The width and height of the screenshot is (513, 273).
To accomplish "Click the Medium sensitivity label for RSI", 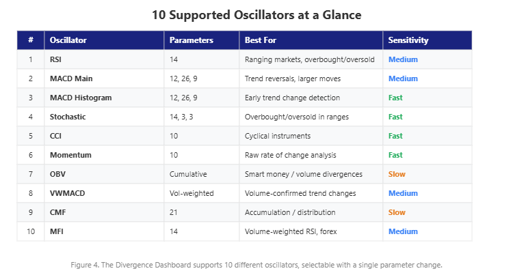I will (x=403, y=59).
